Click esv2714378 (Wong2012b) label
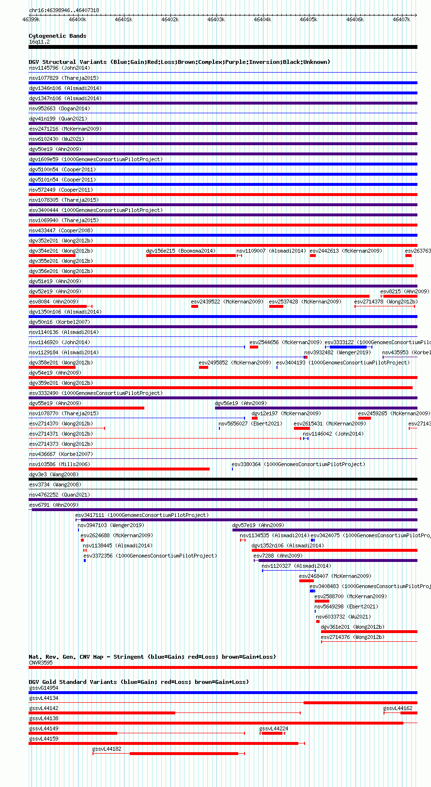The height and width of the screenshot is (787, 431). coord(385,302)
